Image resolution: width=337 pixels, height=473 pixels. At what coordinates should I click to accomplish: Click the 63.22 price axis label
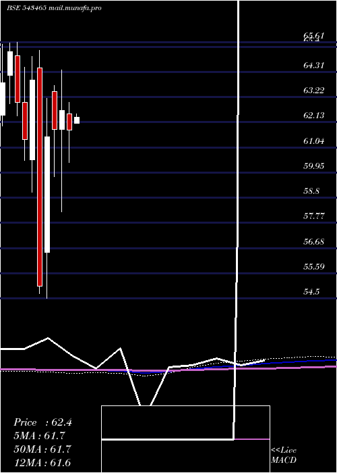pyautogui.click(x=314, y=90)
